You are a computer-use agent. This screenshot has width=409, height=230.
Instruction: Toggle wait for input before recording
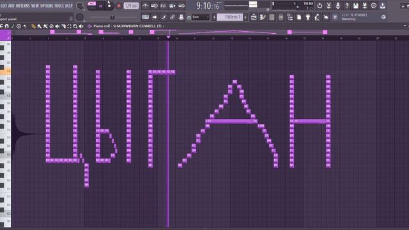pos(154,6)
